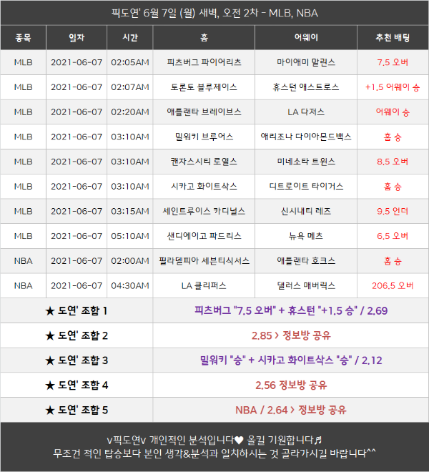Click the '★ 도연' 조합 5' label

point(77,410)
